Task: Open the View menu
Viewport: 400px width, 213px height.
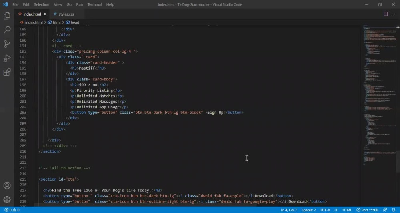Action: tap(58, 4)
